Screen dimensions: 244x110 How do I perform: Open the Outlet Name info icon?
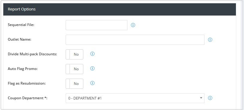tap(210, 40)
